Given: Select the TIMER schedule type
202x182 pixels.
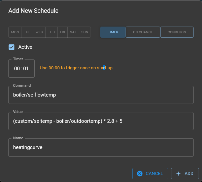Looking at the screenshot, I should point(113,32).
